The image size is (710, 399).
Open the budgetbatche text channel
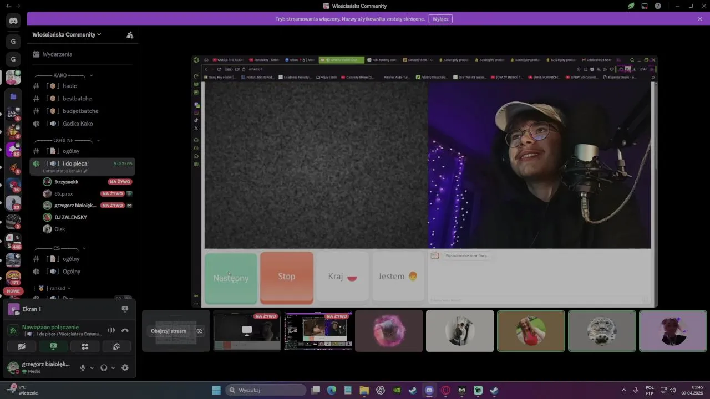pos(82,111)
